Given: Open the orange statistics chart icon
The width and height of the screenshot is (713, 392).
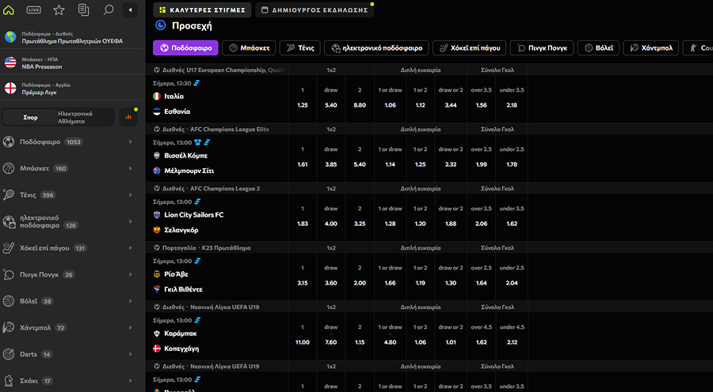Looking at the screenshot, I should click(128, 117).
